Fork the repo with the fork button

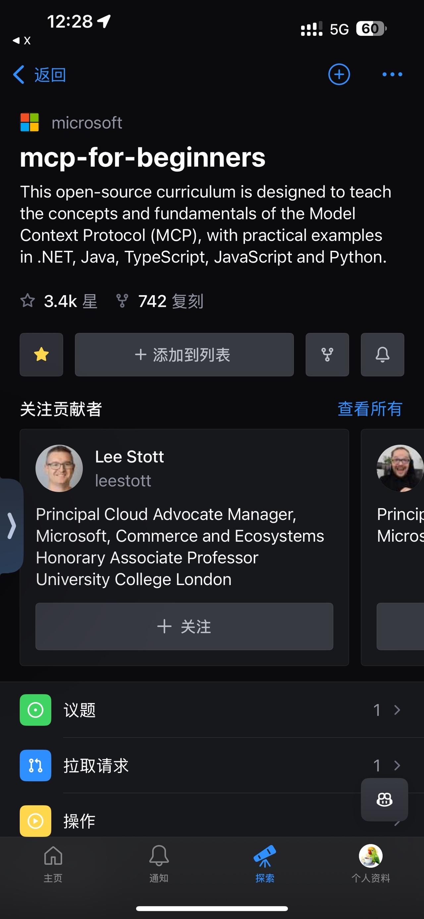tap(327, 354)
